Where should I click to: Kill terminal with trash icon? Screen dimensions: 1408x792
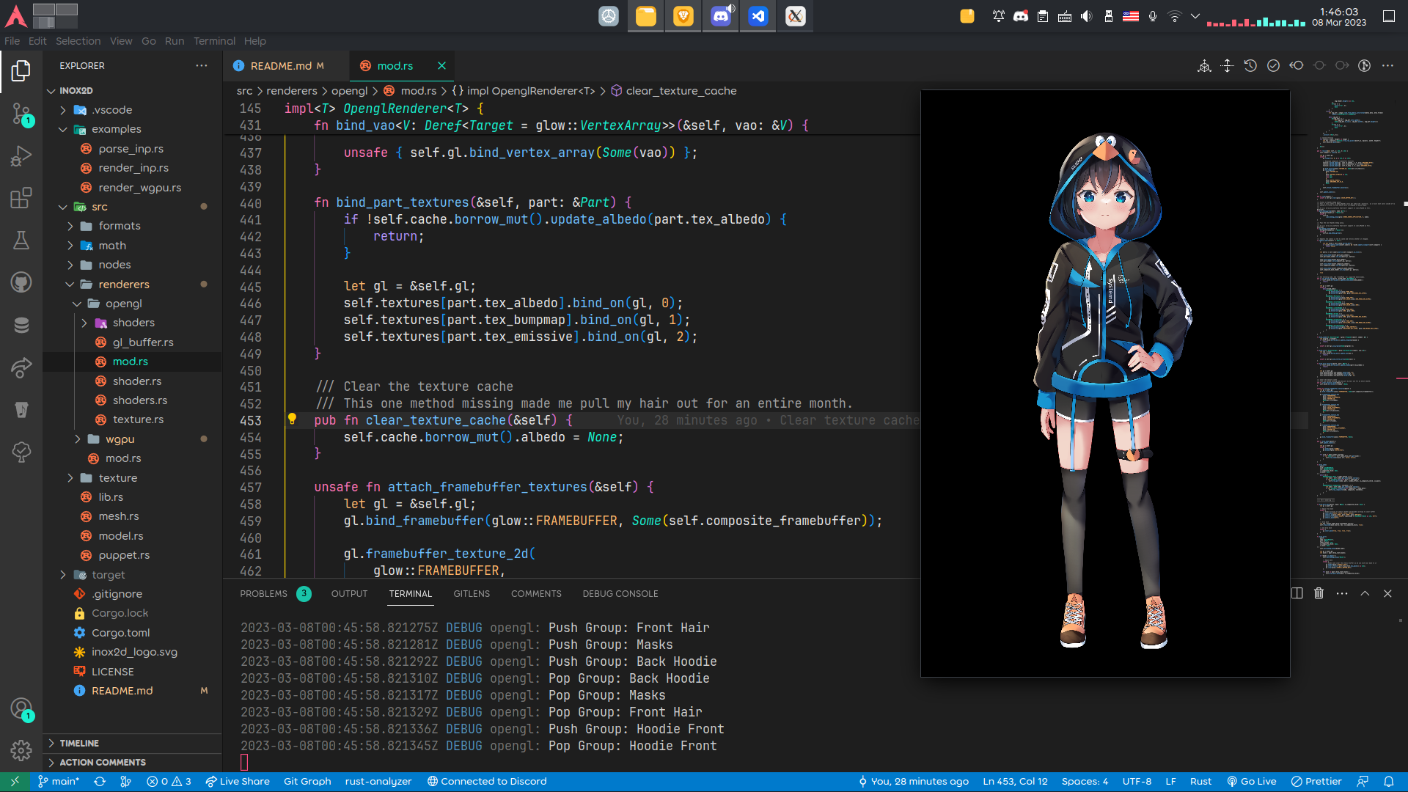coord(1319,593)
